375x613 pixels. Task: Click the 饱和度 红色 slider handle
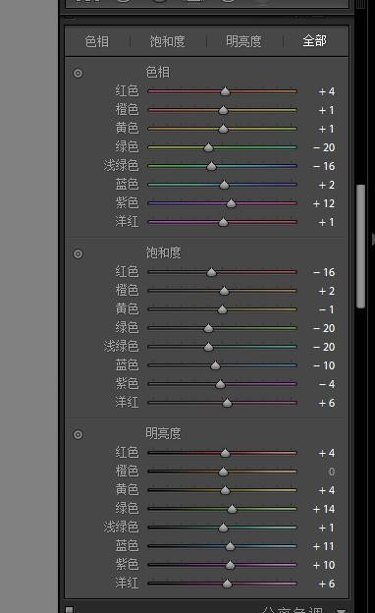pos(212,272)
